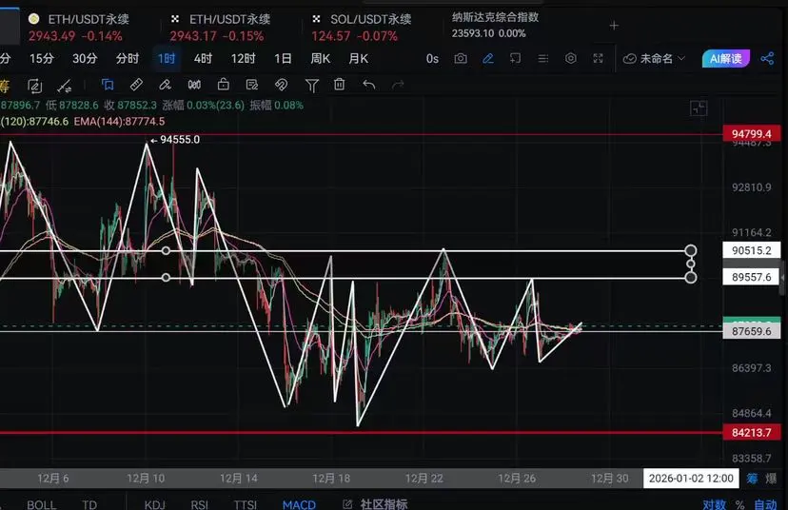Select the ruler measurement tool
The width and height of the screenshot is (788, 510).
click(136, 85)
